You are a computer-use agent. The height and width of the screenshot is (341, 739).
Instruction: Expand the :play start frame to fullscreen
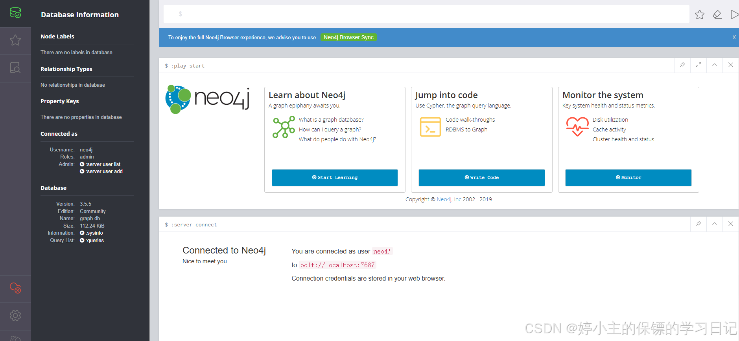point(698,65)
